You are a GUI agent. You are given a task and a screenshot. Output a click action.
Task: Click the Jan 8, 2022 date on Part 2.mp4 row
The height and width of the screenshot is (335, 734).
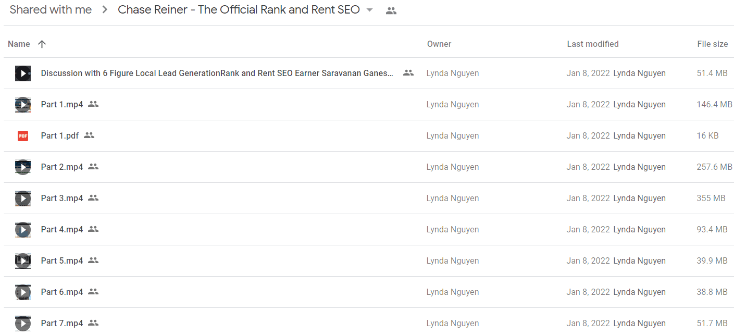click(x=588, y=167)
